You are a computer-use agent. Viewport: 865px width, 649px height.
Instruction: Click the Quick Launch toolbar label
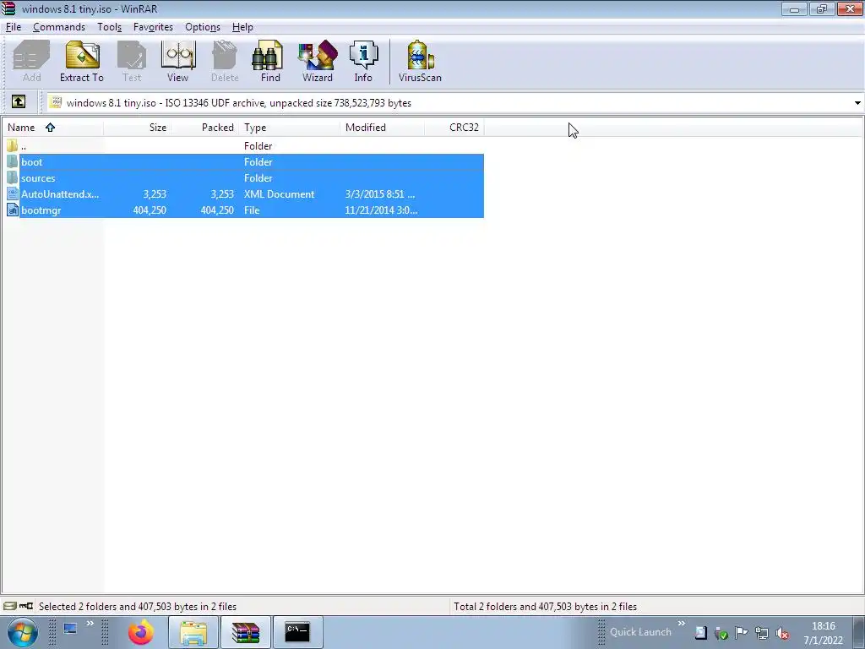(x=640, y=632)
